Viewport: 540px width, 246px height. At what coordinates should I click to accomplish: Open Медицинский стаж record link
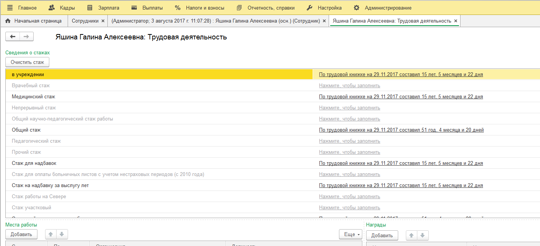(401, 97)
